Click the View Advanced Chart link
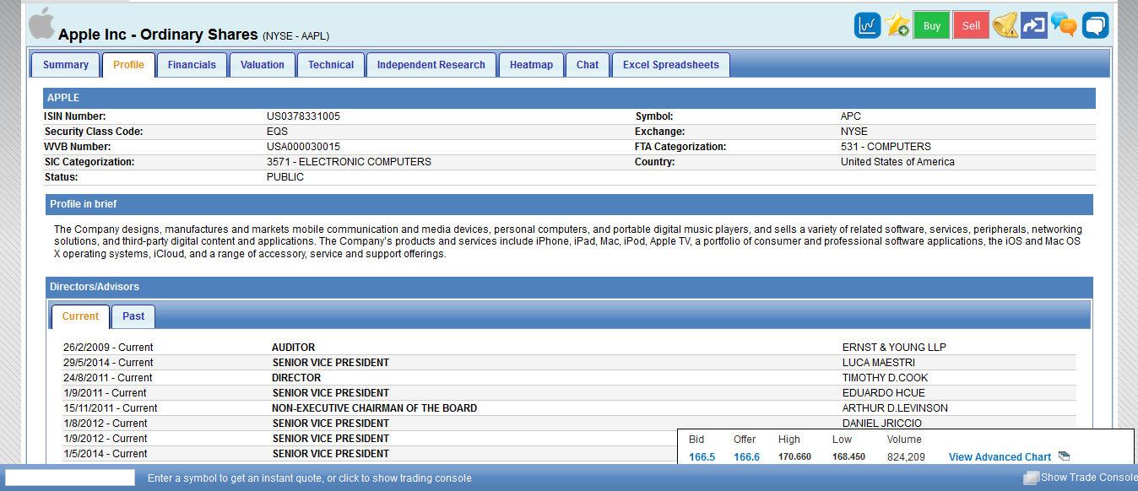This screenshot has height=491, width=1138. [x=1000, y=457]
